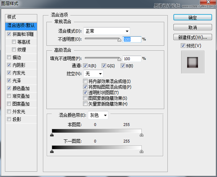Screen dimensions: 217x177
Task: Enable the 描边 checkbox
Action: (x=9, y=57)
